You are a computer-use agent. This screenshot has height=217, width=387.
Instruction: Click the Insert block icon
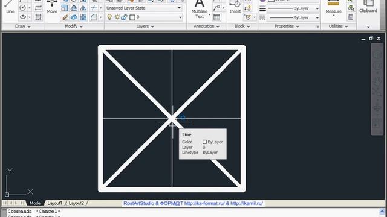[x=235, y=7]
